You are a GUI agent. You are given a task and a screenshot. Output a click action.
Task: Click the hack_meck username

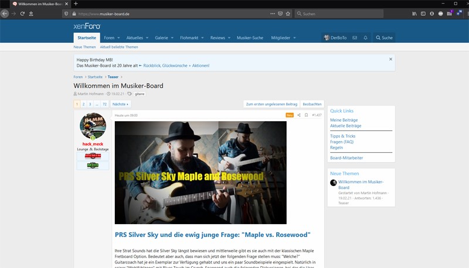coord(93,144)
